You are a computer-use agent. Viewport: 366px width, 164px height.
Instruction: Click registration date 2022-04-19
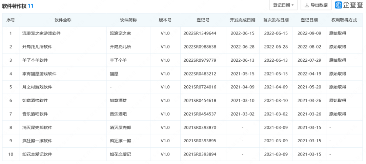point(309,74)
